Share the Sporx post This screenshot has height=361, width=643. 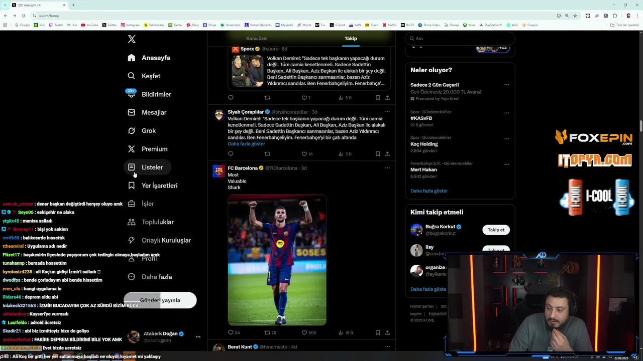click(387, 98)
